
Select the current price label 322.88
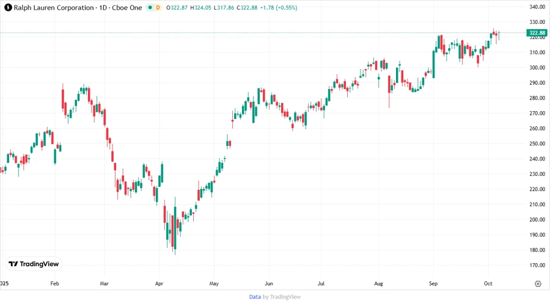(537, 33)
